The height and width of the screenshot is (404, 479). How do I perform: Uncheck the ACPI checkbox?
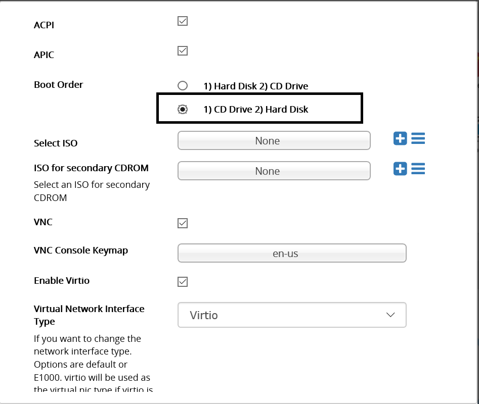(x=183, y=21)
